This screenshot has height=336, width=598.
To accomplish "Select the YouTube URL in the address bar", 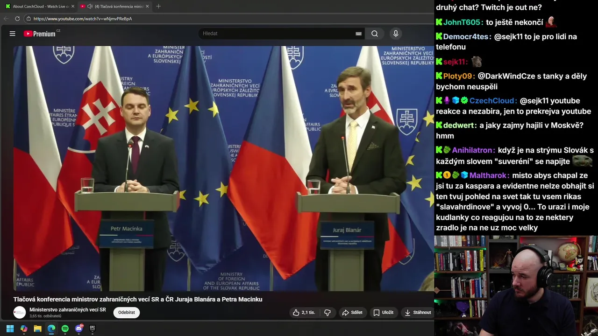I will coord(83,19).
